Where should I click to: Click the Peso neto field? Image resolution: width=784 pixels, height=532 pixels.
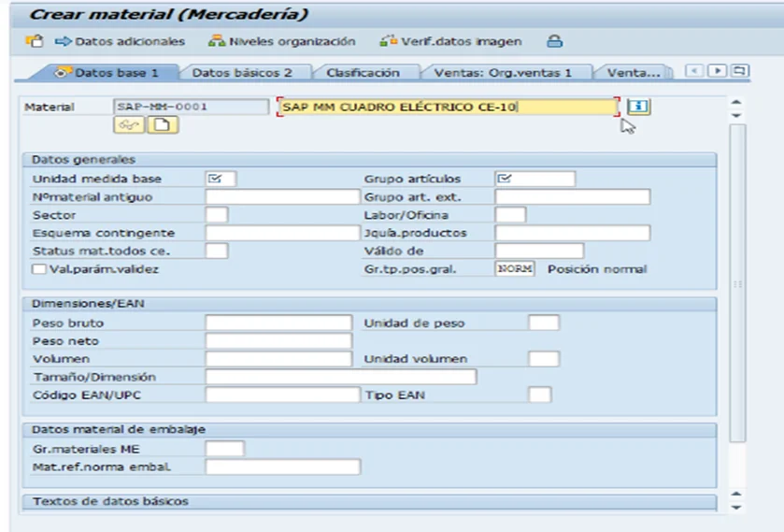point(278,341)
